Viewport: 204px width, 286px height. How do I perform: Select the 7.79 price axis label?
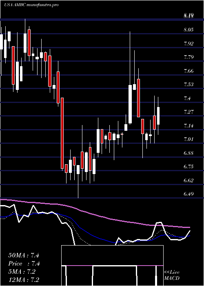click(188, 57)
